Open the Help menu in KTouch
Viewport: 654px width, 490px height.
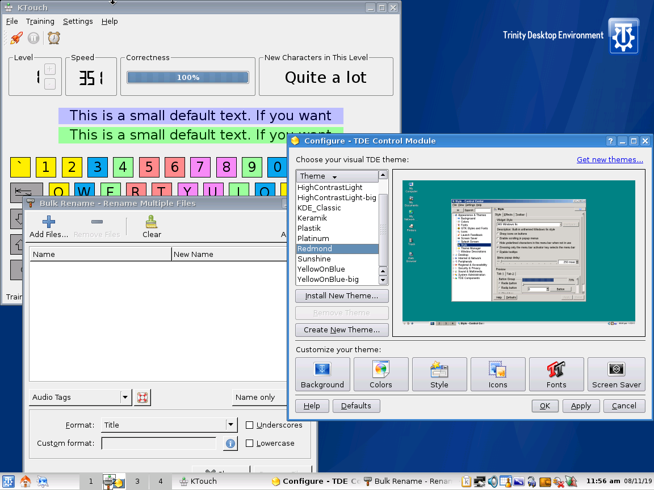point(110,21)
